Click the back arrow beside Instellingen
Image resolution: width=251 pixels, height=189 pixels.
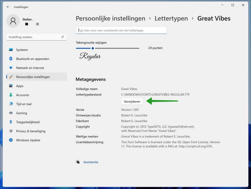point(8,7)
